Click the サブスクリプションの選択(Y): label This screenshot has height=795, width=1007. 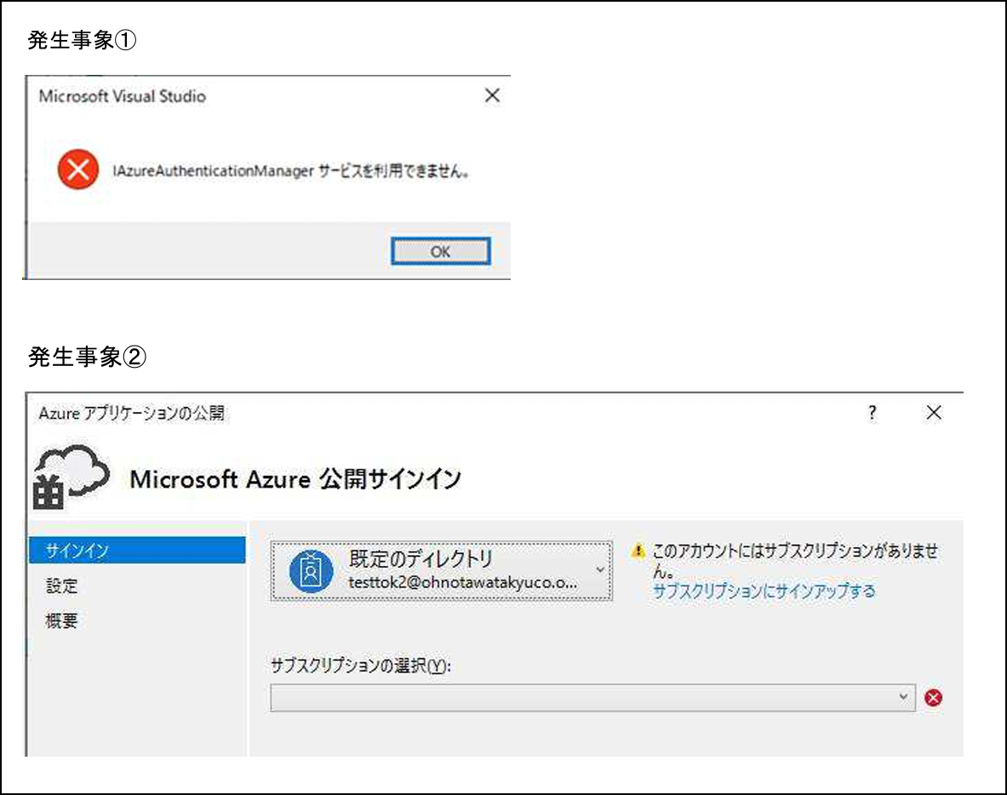(361, 666)
